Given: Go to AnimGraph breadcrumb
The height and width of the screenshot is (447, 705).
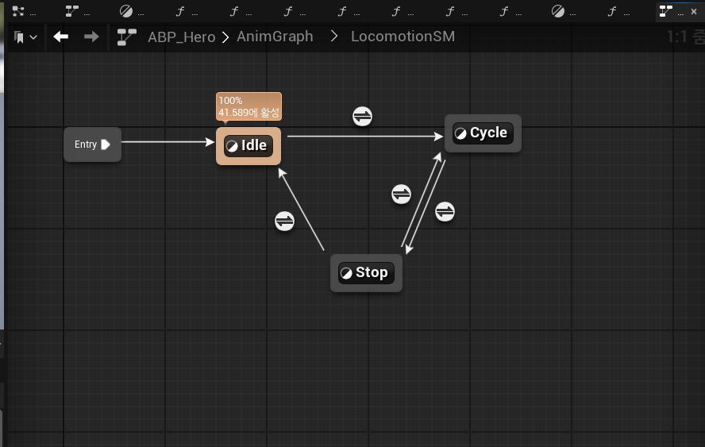Looking at the screenshot, I should (x=275, y=37).
